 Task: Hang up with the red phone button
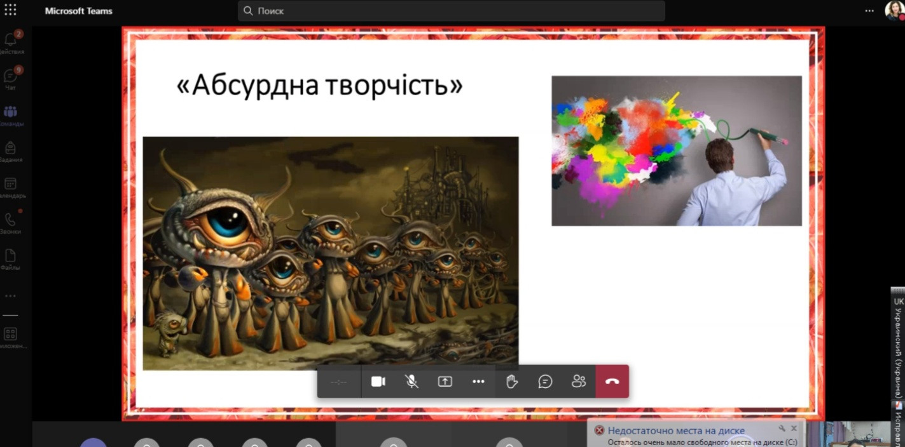point(612,382)
